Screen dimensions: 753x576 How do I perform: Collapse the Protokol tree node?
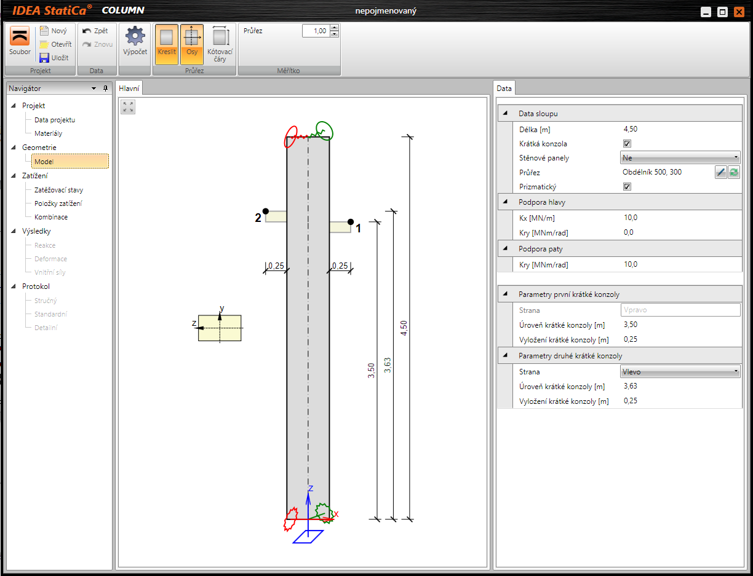coord(14,286)
